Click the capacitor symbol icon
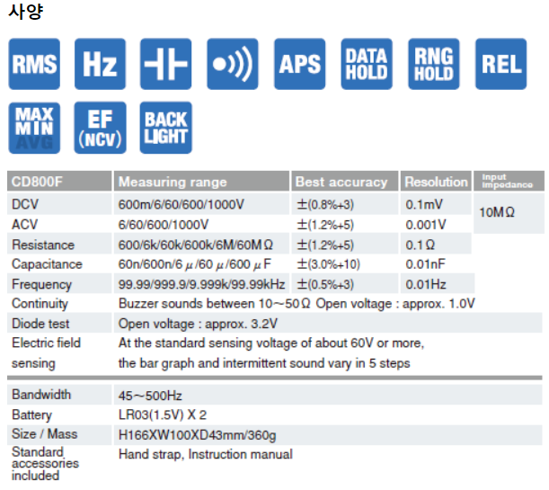549x490 pixels. (166, 64)
